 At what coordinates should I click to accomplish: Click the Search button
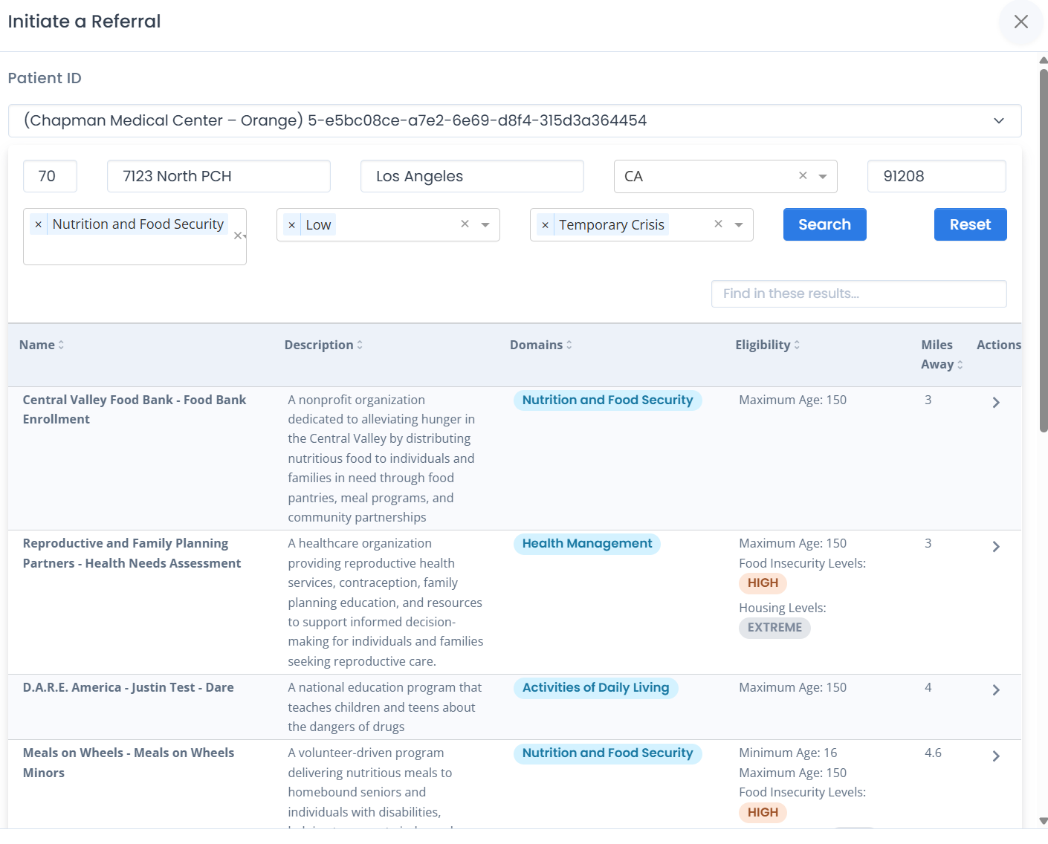[x=824, y=224]
